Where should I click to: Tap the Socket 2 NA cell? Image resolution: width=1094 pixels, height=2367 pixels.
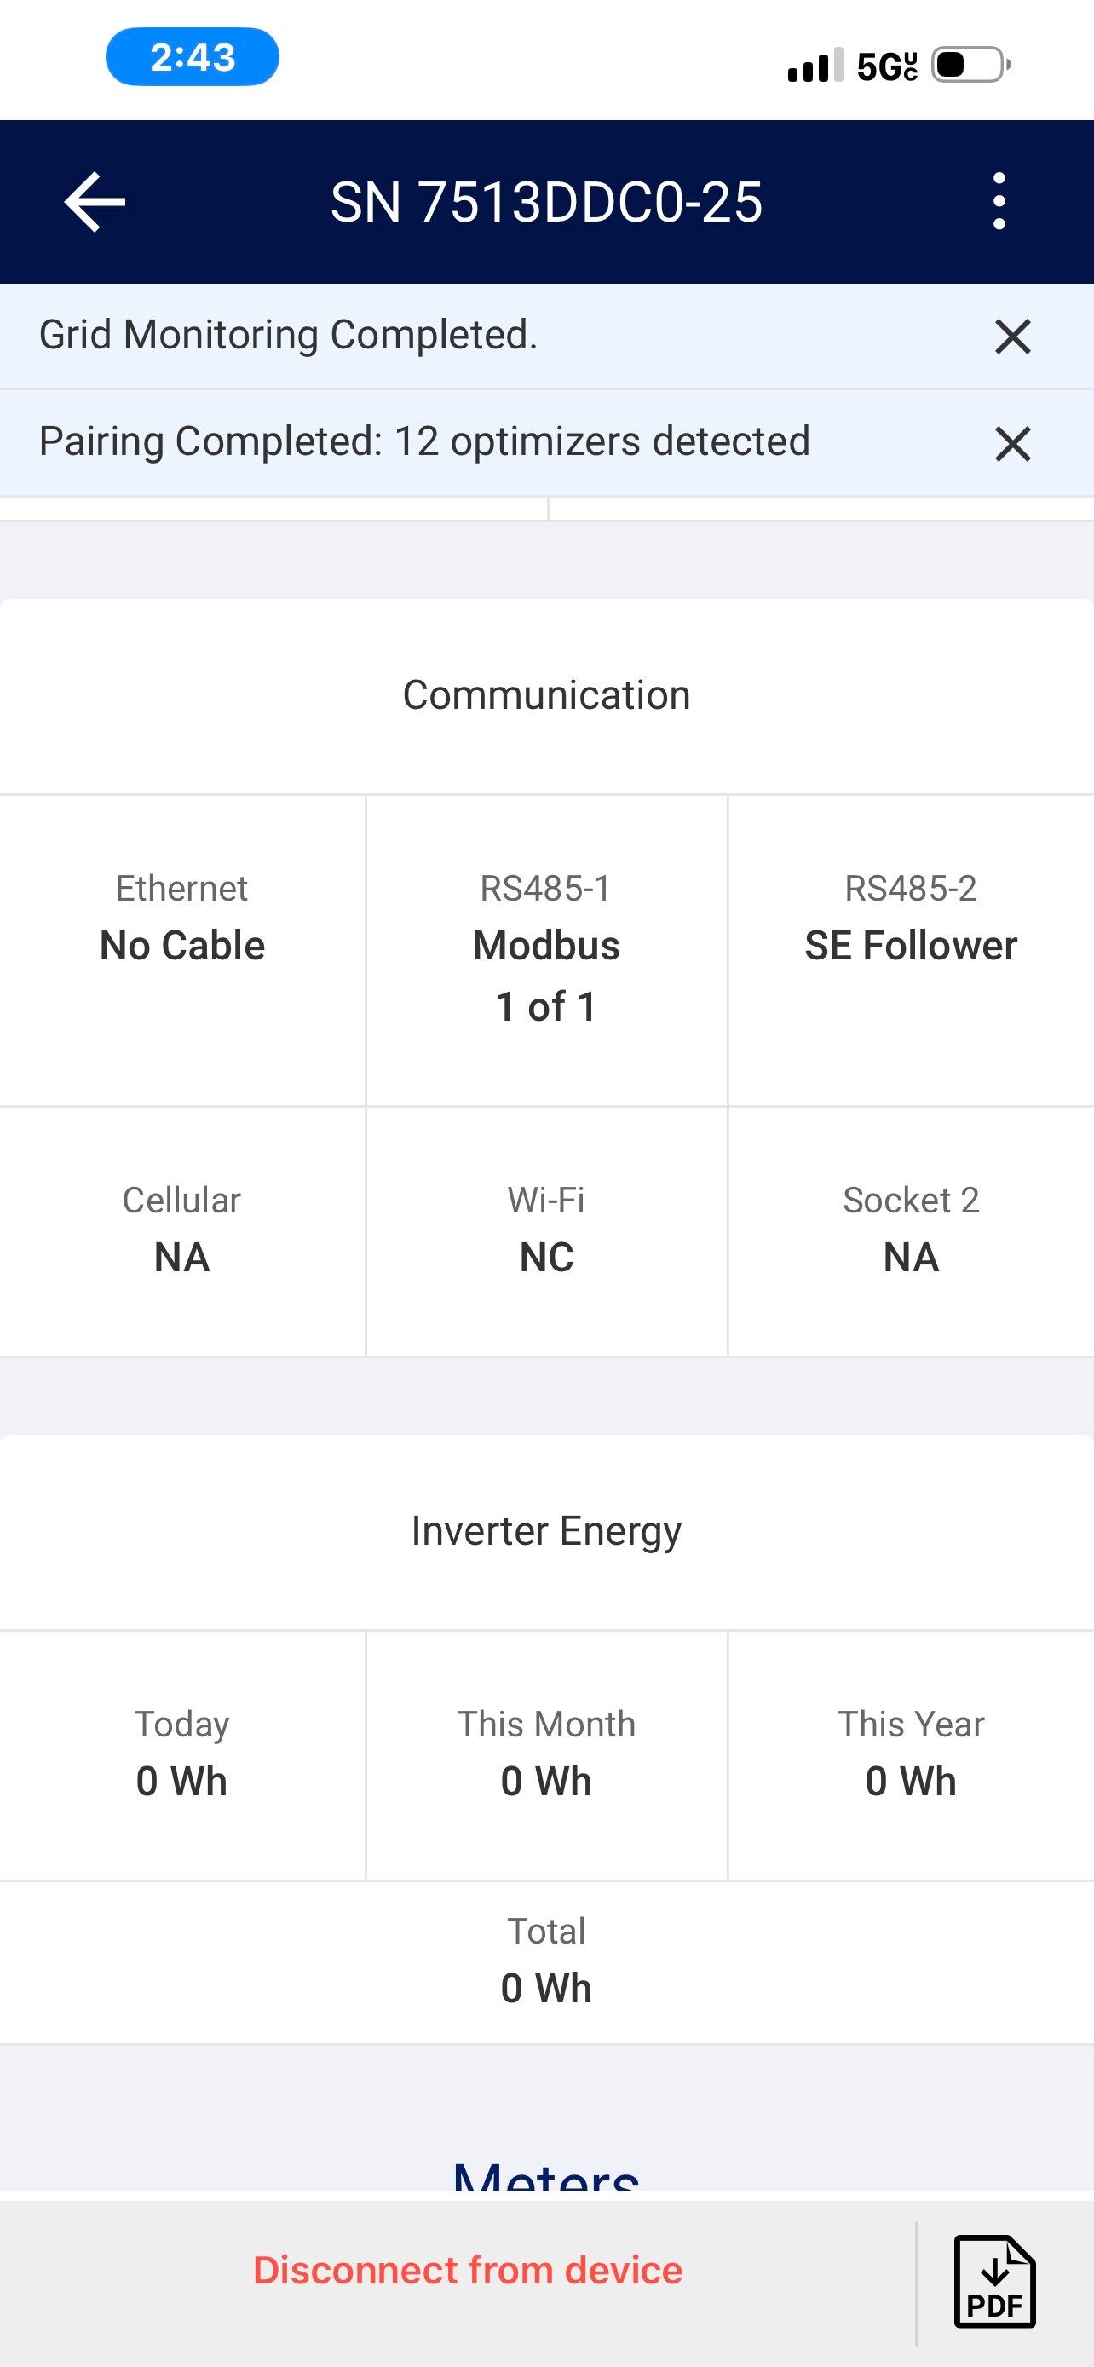(x=910, y=1231)
